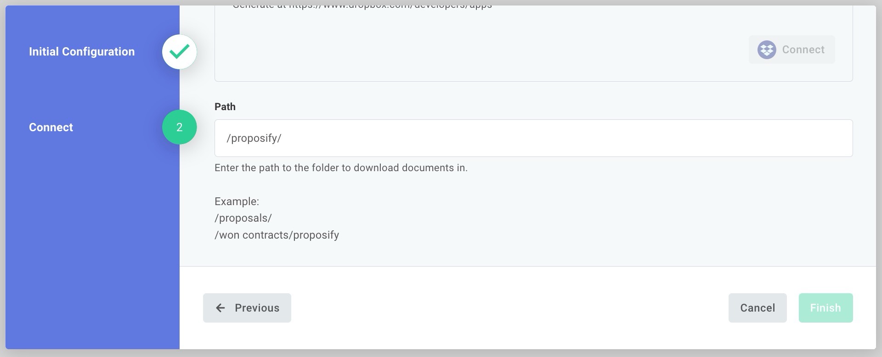Click the 'Example:' heading text
This screenshot has width=882, height=357.
(x=237, y=201)
